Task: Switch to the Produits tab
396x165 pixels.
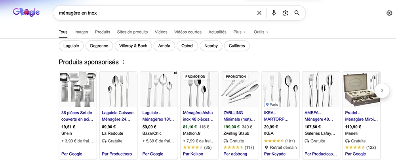Action: click(103, 32)
